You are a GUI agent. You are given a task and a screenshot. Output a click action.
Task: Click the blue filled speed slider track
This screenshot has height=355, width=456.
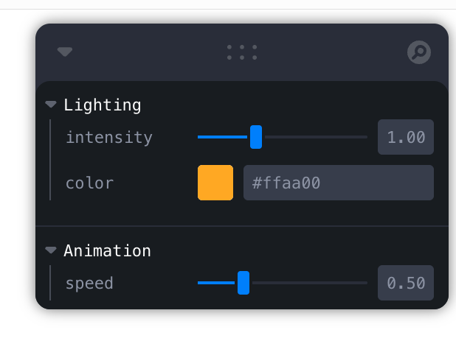(216, 283)
